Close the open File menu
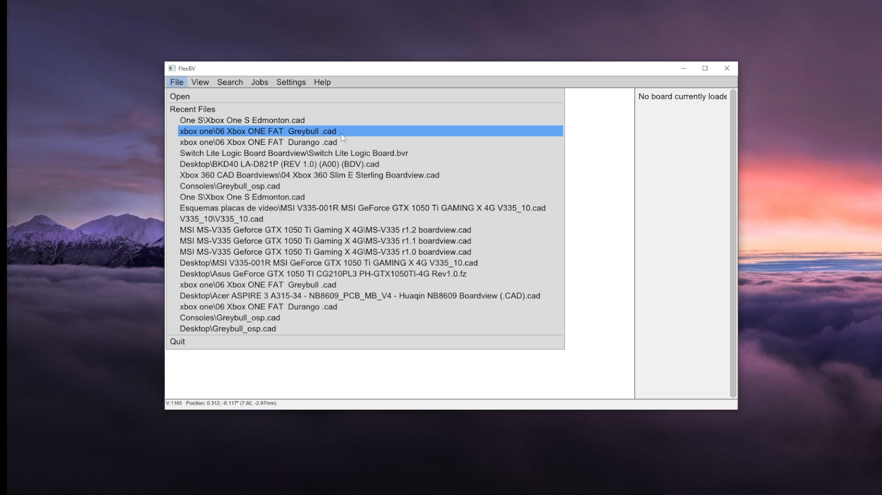 [176, 82]
